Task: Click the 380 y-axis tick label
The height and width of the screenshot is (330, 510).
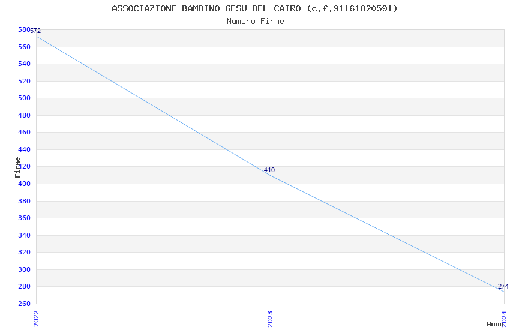Action: click(x=24, y=201)
